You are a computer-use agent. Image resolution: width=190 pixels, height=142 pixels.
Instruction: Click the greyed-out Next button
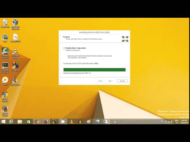point(110,81)
